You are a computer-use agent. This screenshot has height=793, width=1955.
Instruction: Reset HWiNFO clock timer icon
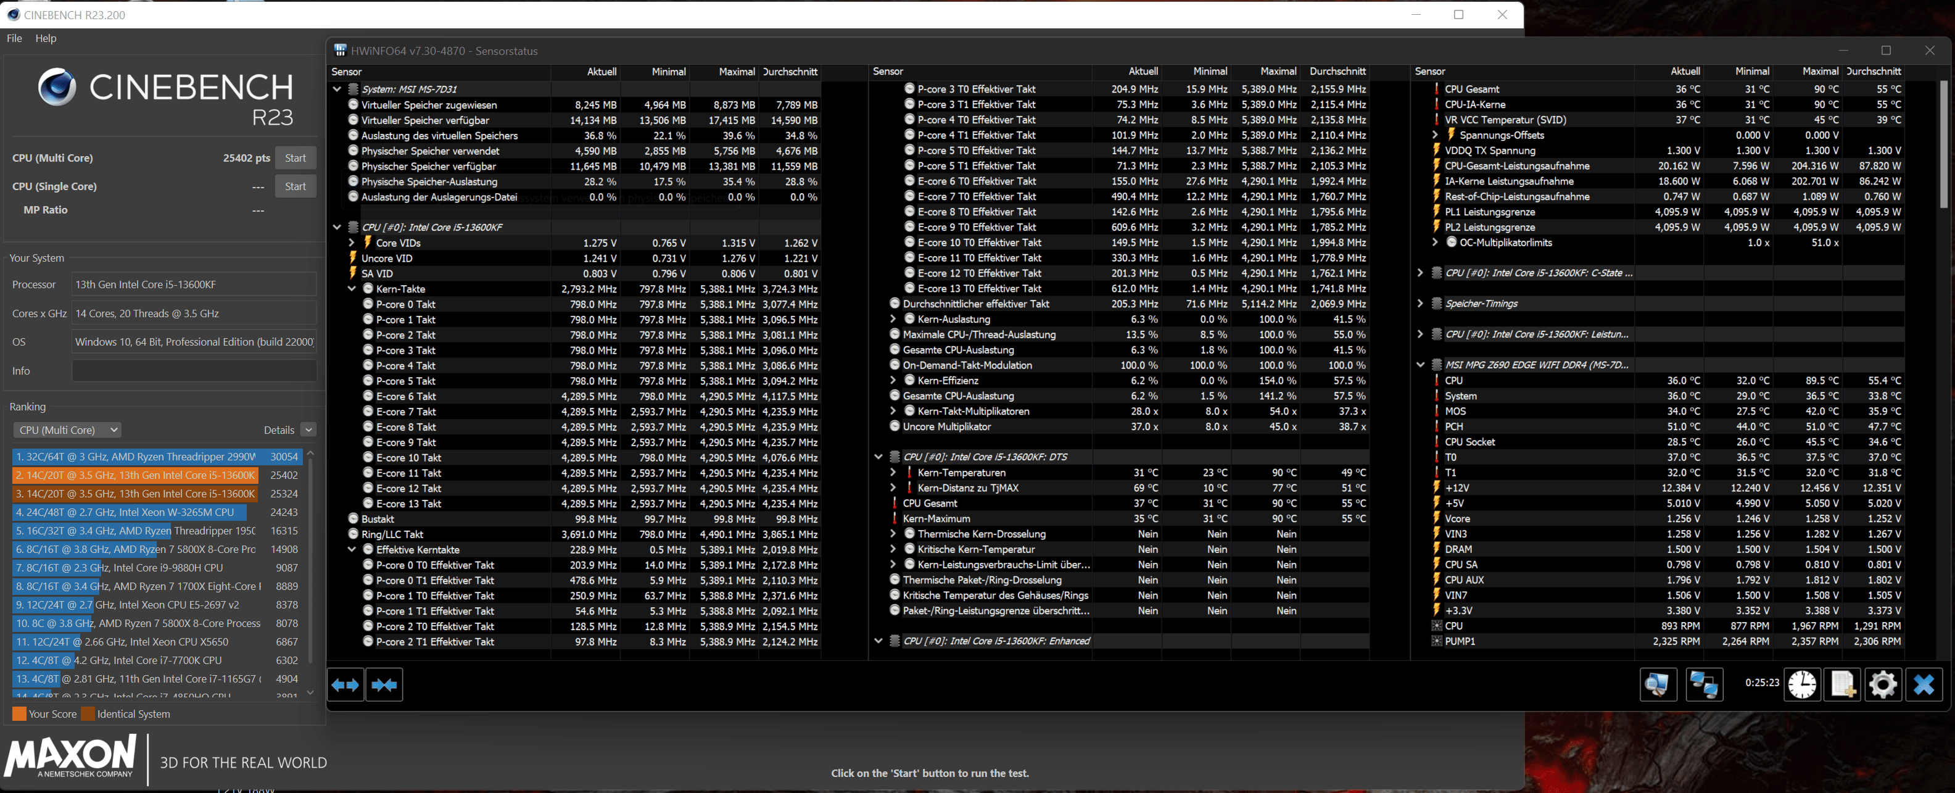click(x=1801, y=684)
